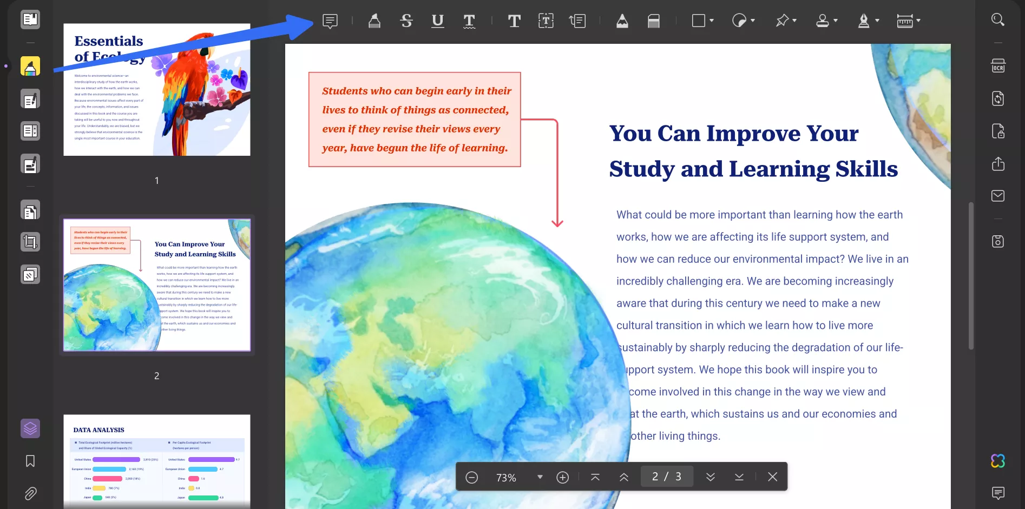The width and height of the screenshot is (1025, 509).
Task: Select the Underline tool
Action: click(438, 21)
